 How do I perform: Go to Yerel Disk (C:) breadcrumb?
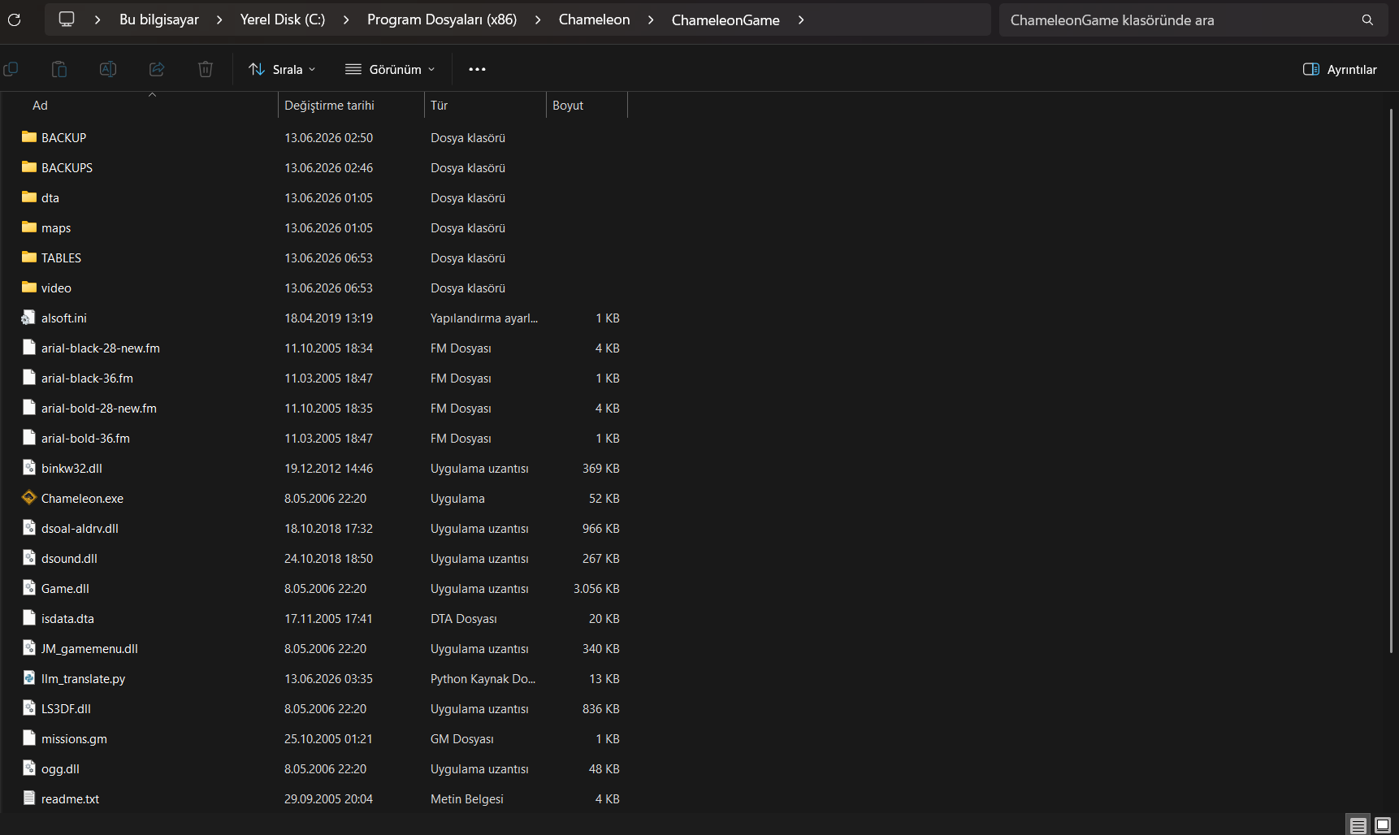tap(283, 19)
